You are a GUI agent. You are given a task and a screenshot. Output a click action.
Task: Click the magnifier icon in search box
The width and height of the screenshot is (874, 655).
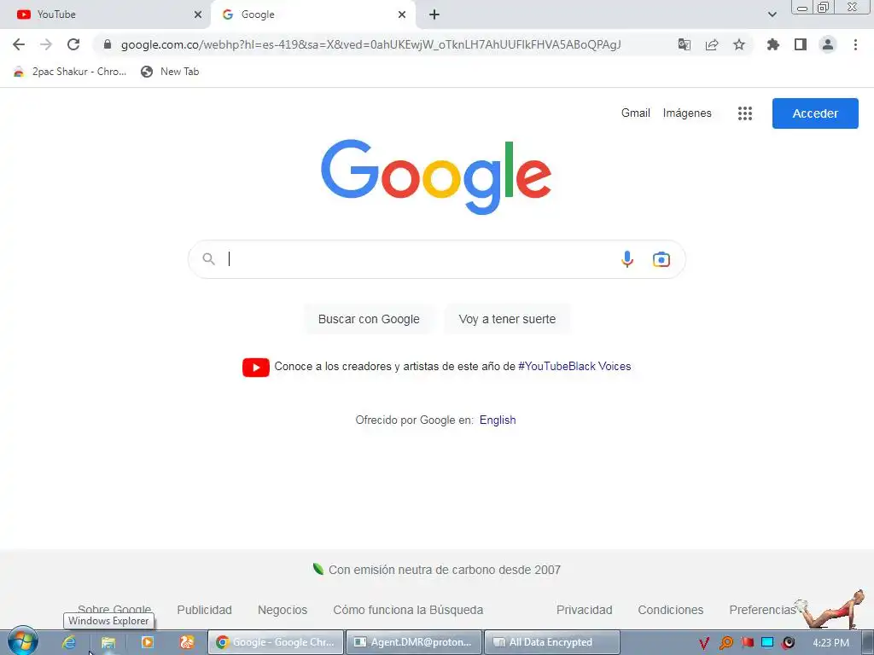point(208,259)
